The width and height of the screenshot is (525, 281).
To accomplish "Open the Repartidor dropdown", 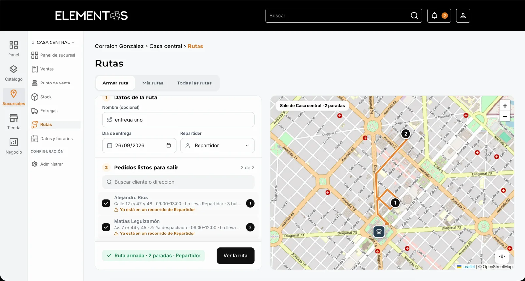I will [217, 146].
